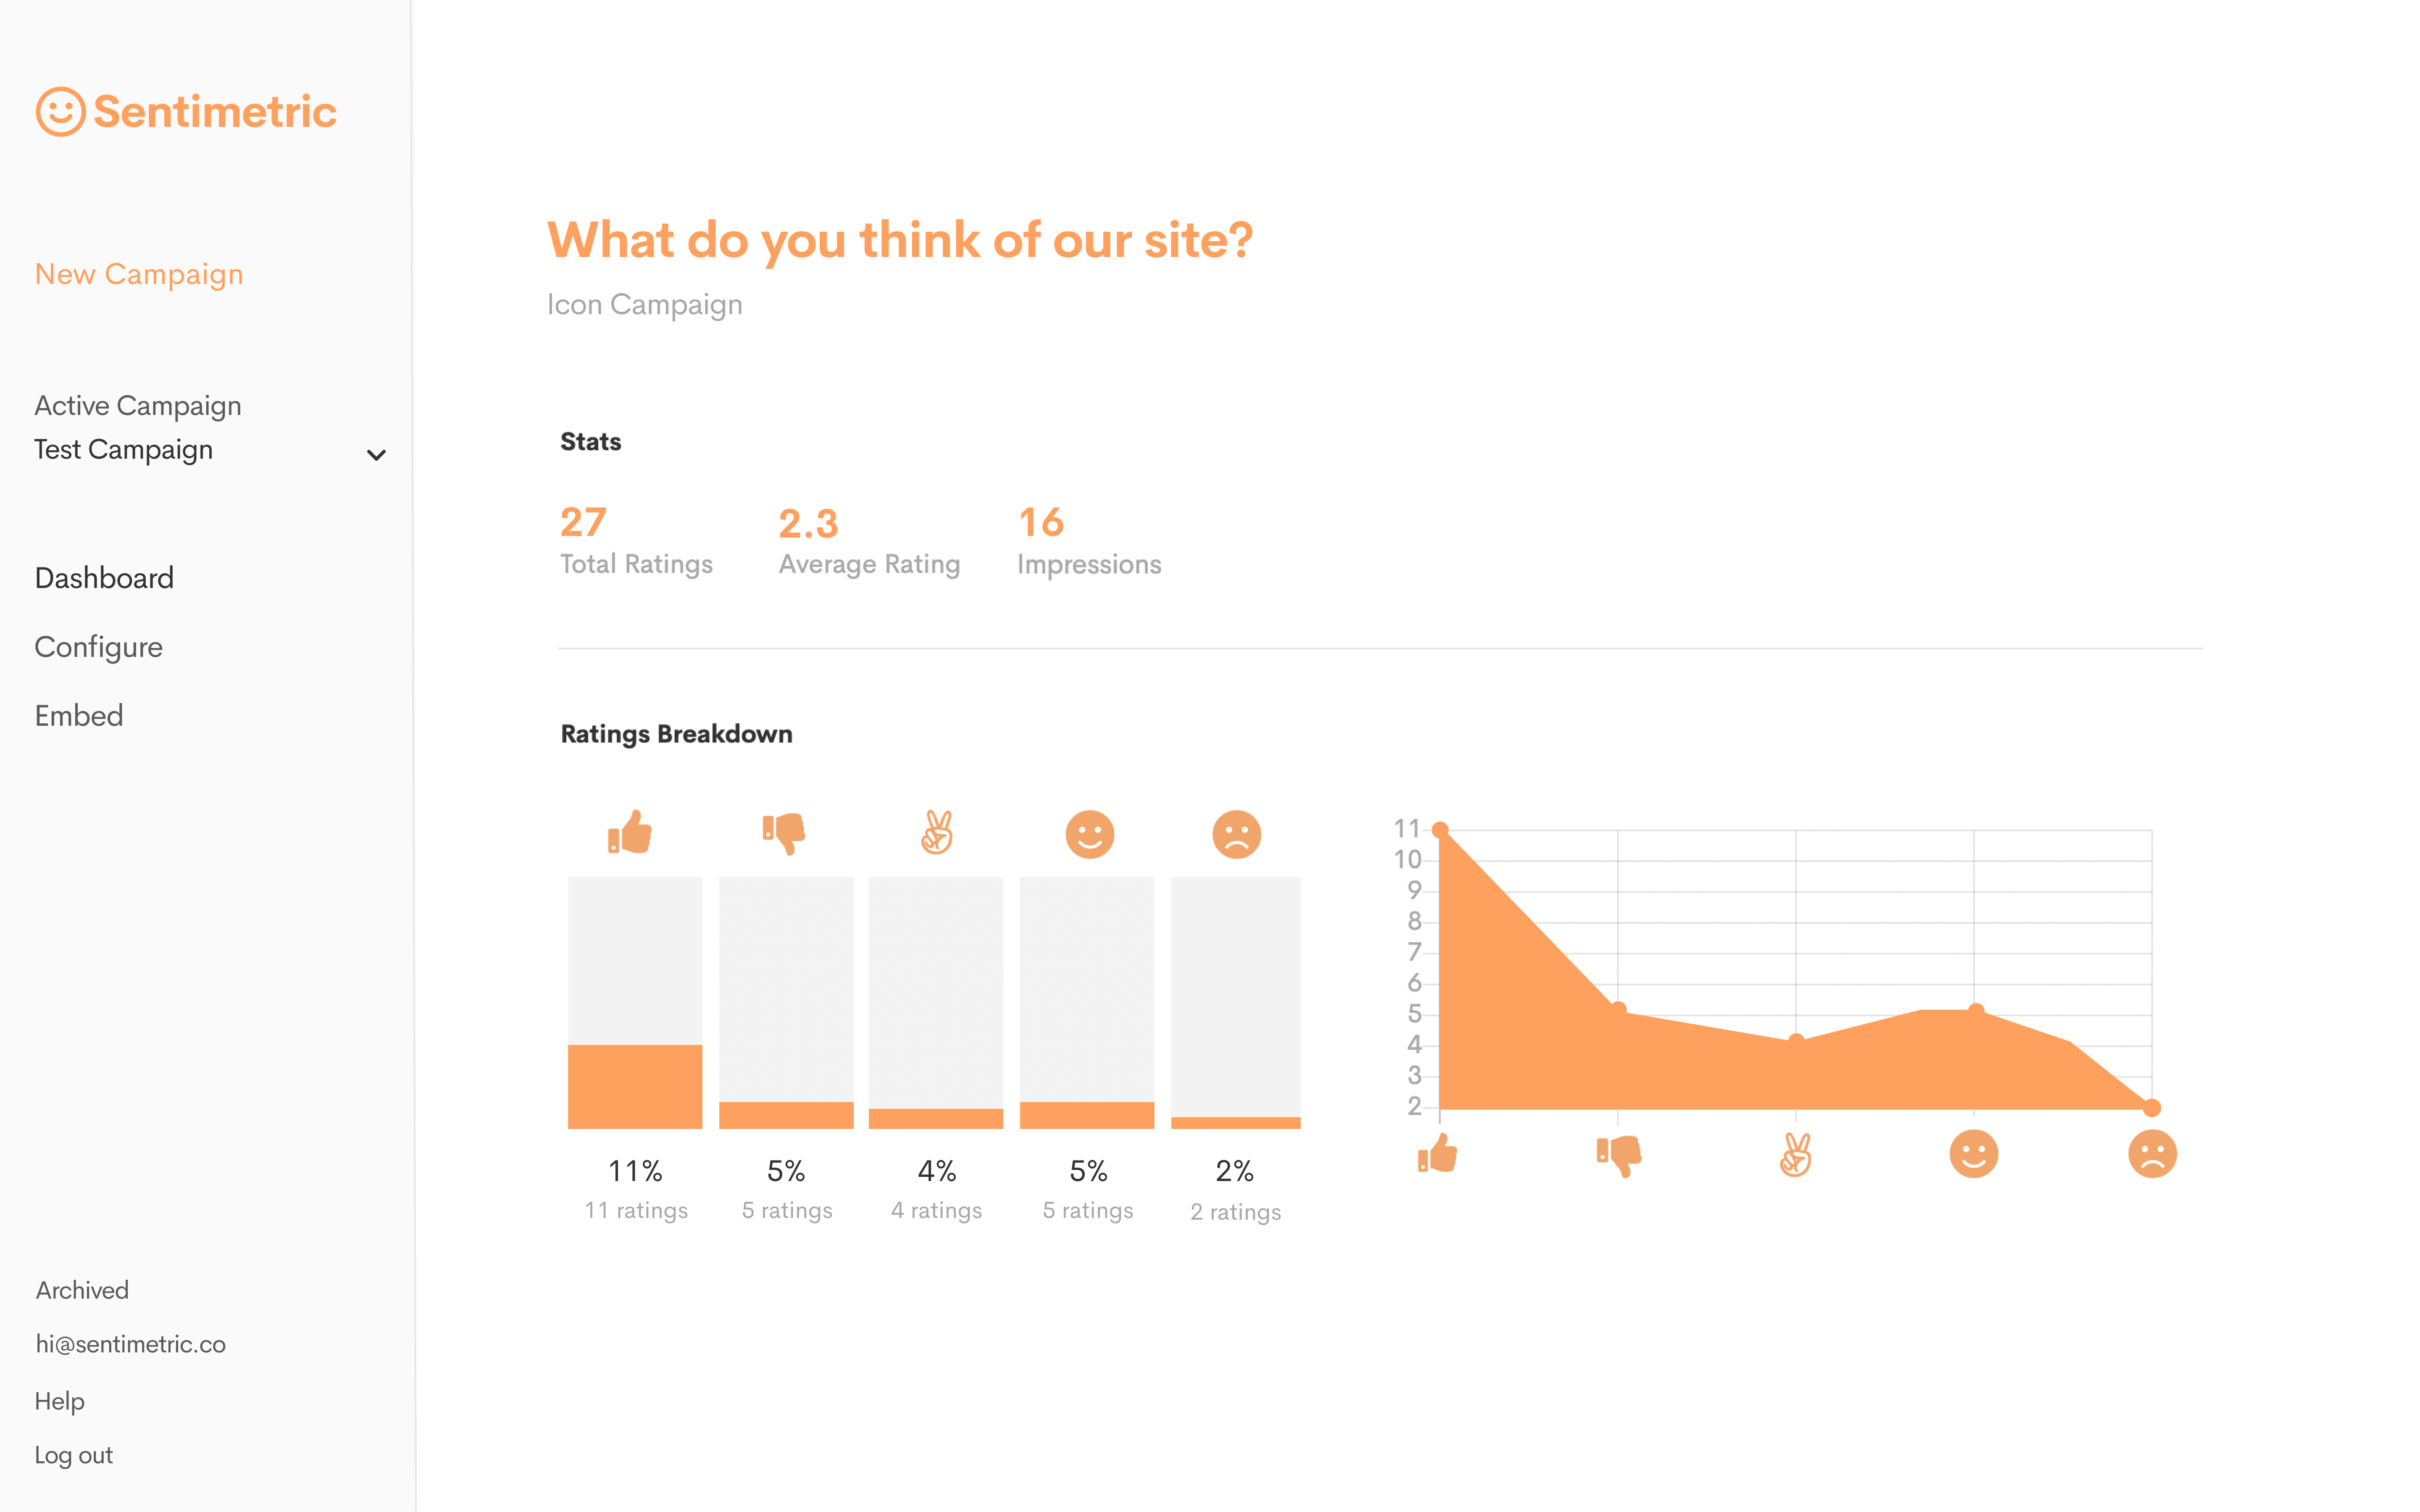The width and height of the screenshot is (2420, 1512).
Task: Start a New Campaign
Action: tap(139, 274)
